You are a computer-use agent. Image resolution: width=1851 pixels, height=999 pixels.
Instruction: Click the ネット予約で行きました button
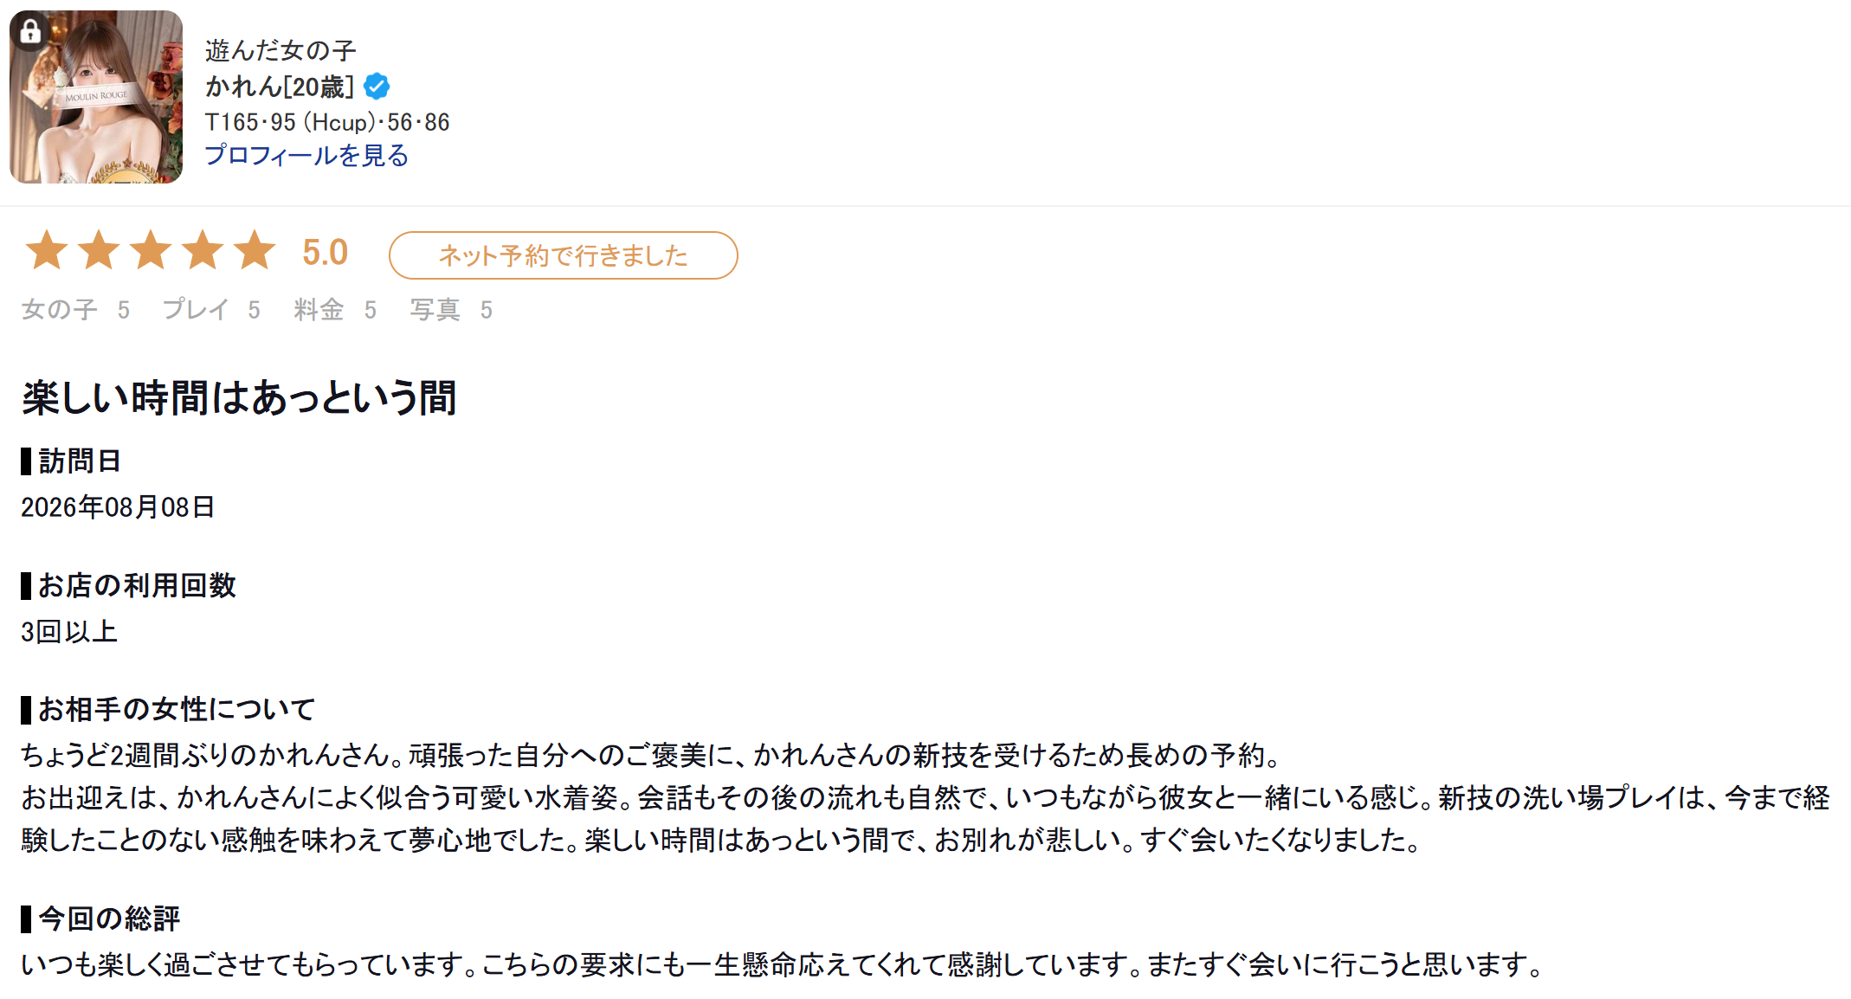coord(564,255)
